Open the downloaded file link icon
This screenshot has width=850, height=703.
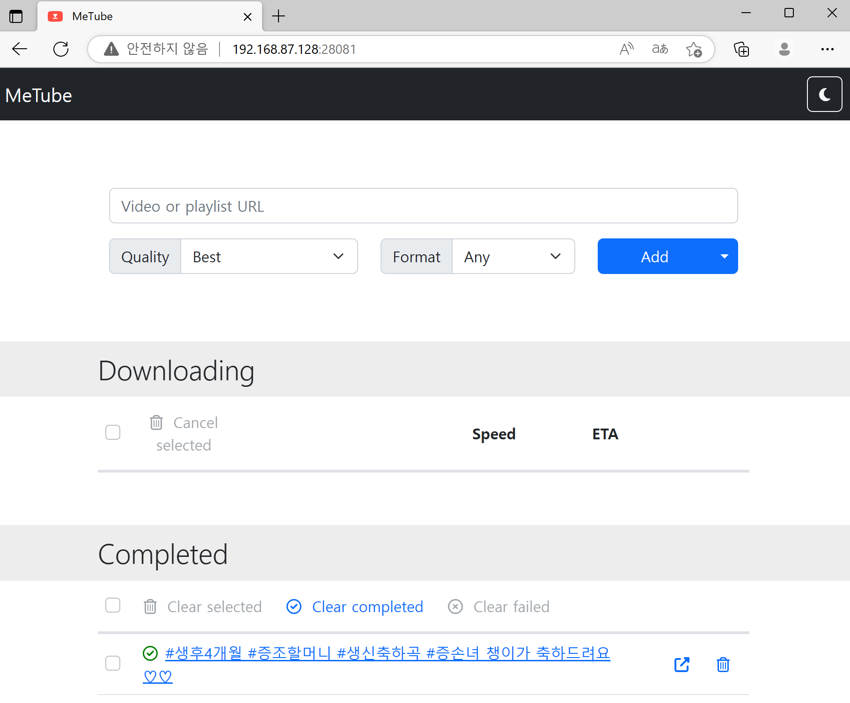pos(682,664)
